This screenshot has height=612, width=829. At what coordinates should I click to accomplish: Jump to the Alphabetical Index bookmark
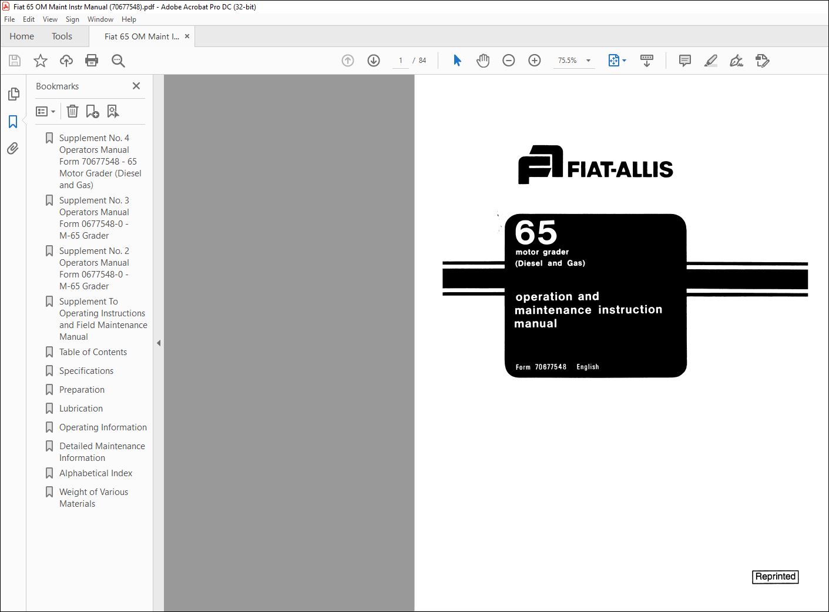tap(96, 473)
